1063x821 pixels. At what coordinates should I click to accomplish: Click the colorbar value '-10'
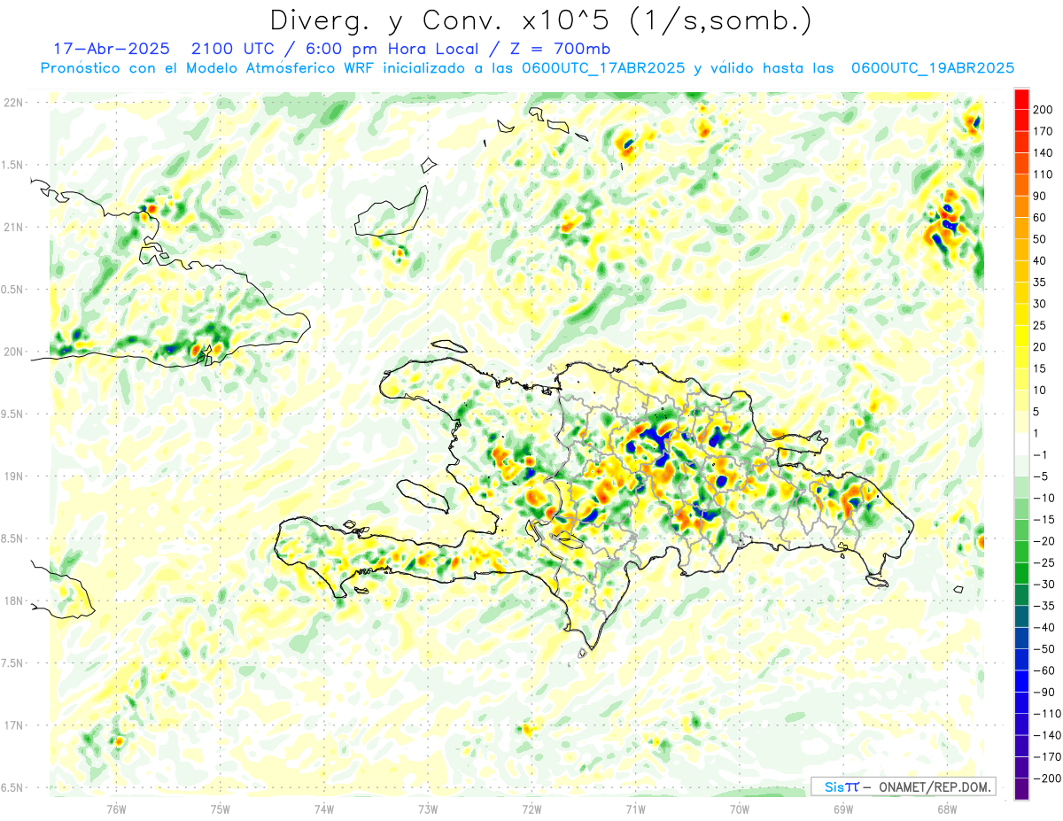1043,498
